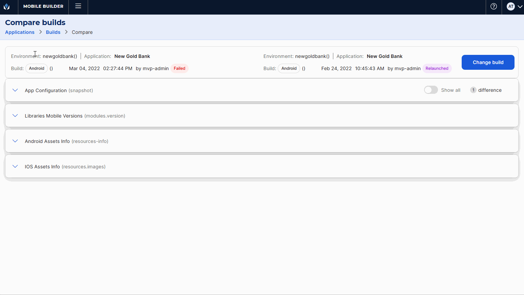
Task: Click the AT user avatar icon
Action: point(510,6)
